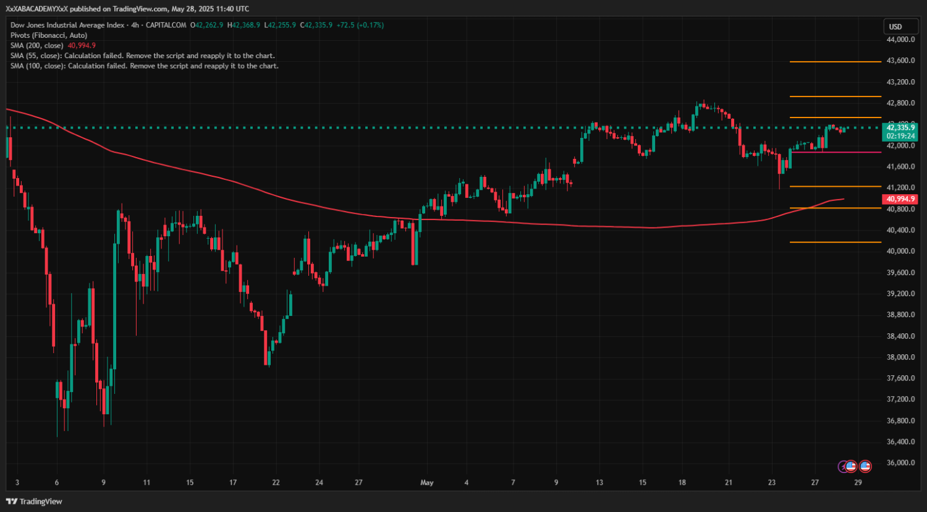927x512 pixels.
Task: Click the 02:19:24 candle countdown timer
Action: 900,136
